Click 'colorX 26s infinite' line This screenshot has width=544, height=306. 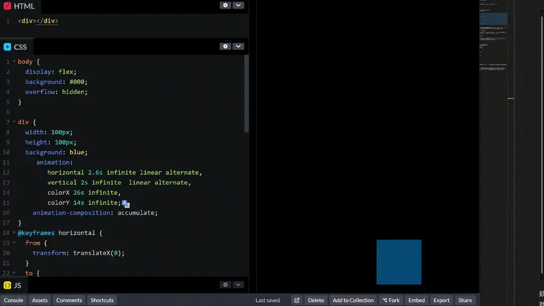[x=84, y=193]
